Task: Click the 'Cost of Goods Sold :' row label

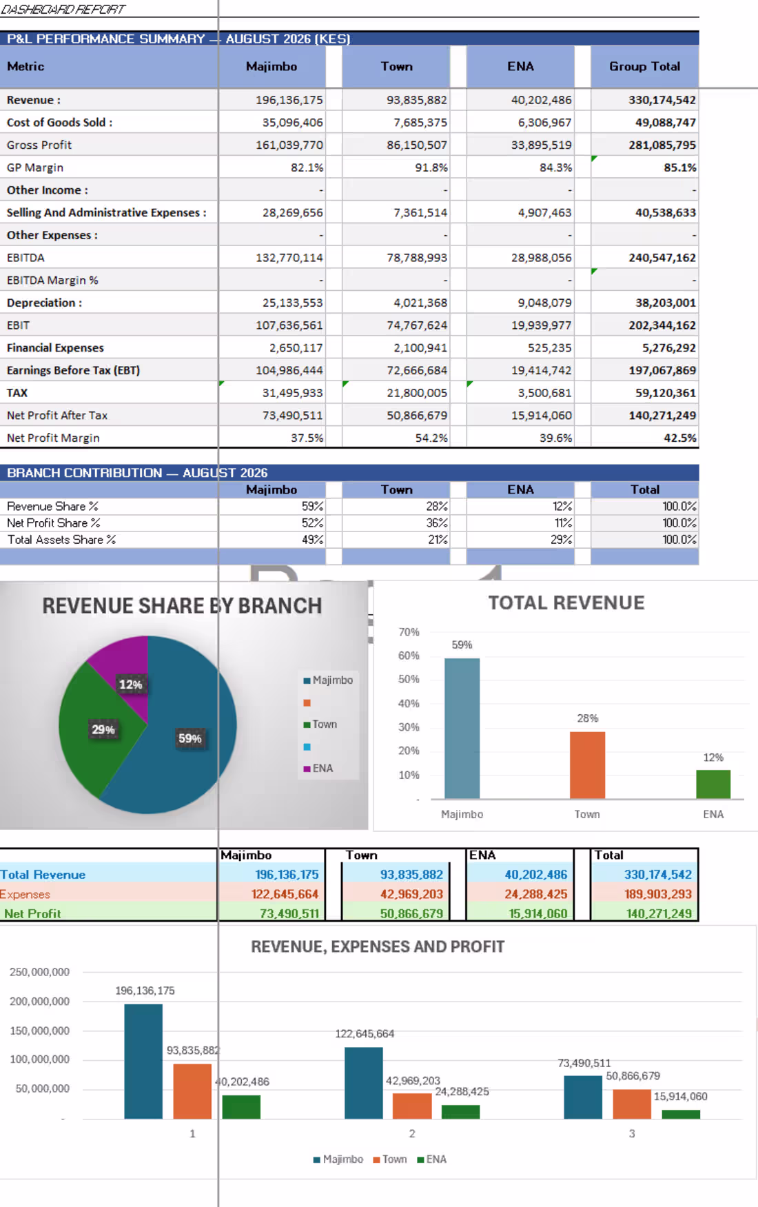Action: (60, 123)
